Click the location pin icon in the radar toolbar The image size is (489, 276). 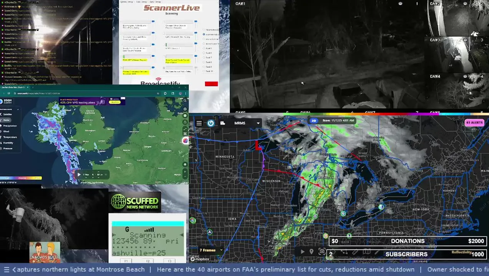(x=311, y=252)
